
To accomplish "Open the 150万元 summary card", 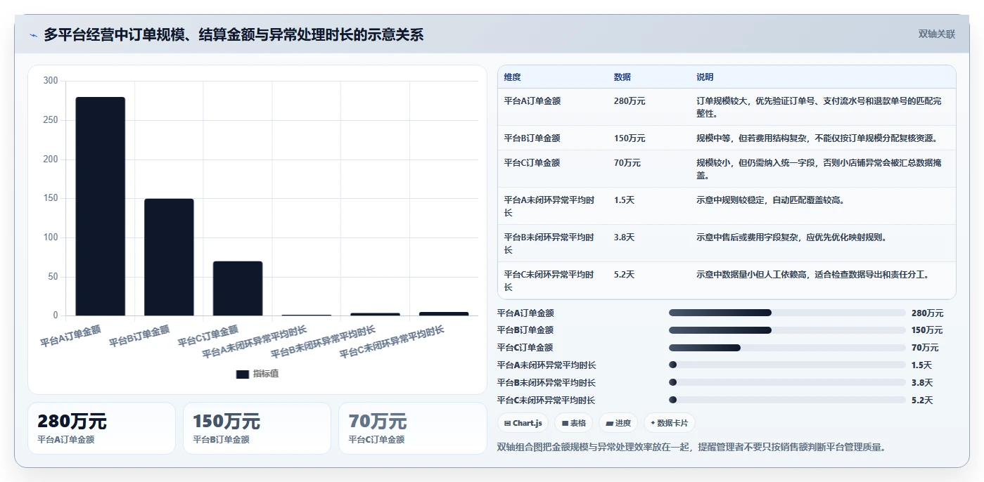I will [x=257, y=428].
